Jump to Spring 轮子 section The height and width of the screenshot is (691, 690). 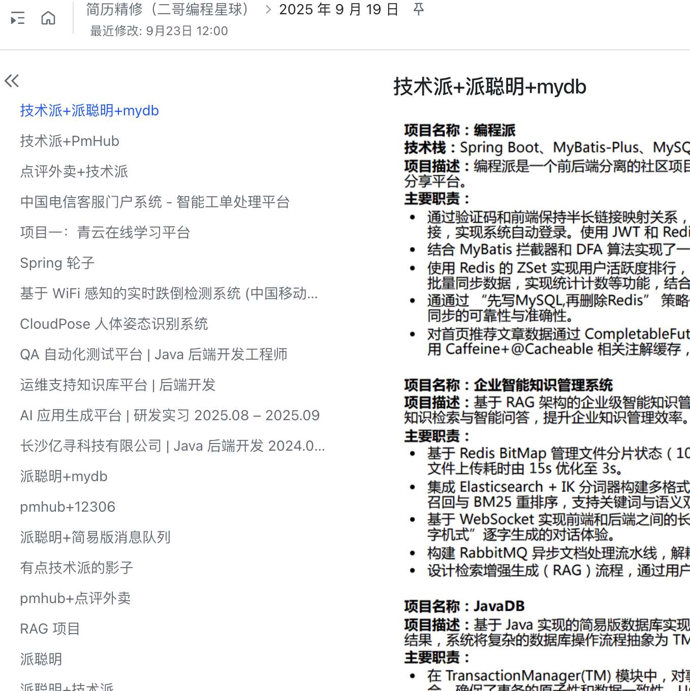(57, 263)
